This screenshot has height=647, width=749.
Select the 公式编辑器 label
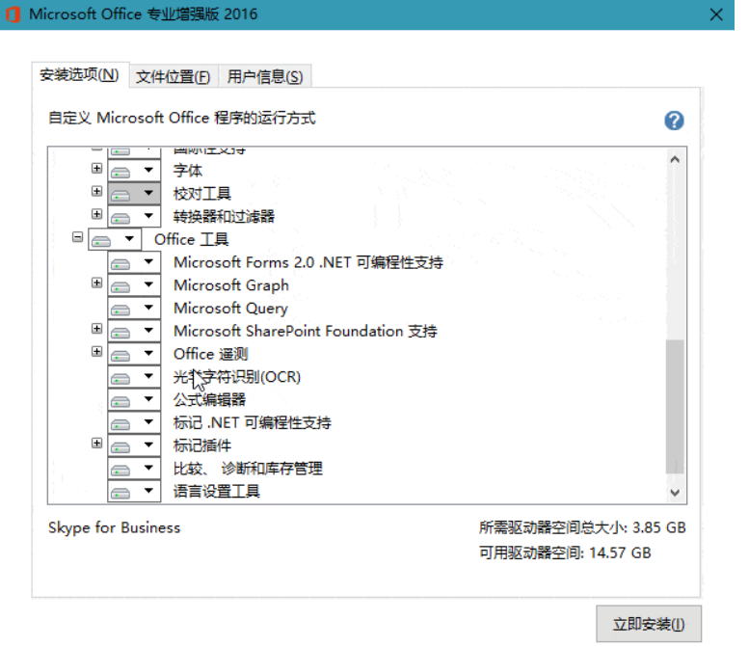pos(210,400)
